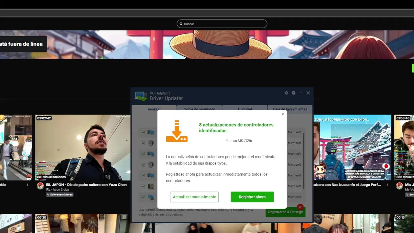The image size is (414, 233).
Task: Open options menu for the okio video
Action: coord(28,185)
